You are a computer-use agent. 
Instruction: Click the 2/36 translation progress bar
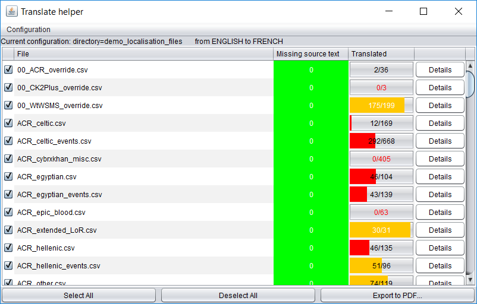coord(381,70)
